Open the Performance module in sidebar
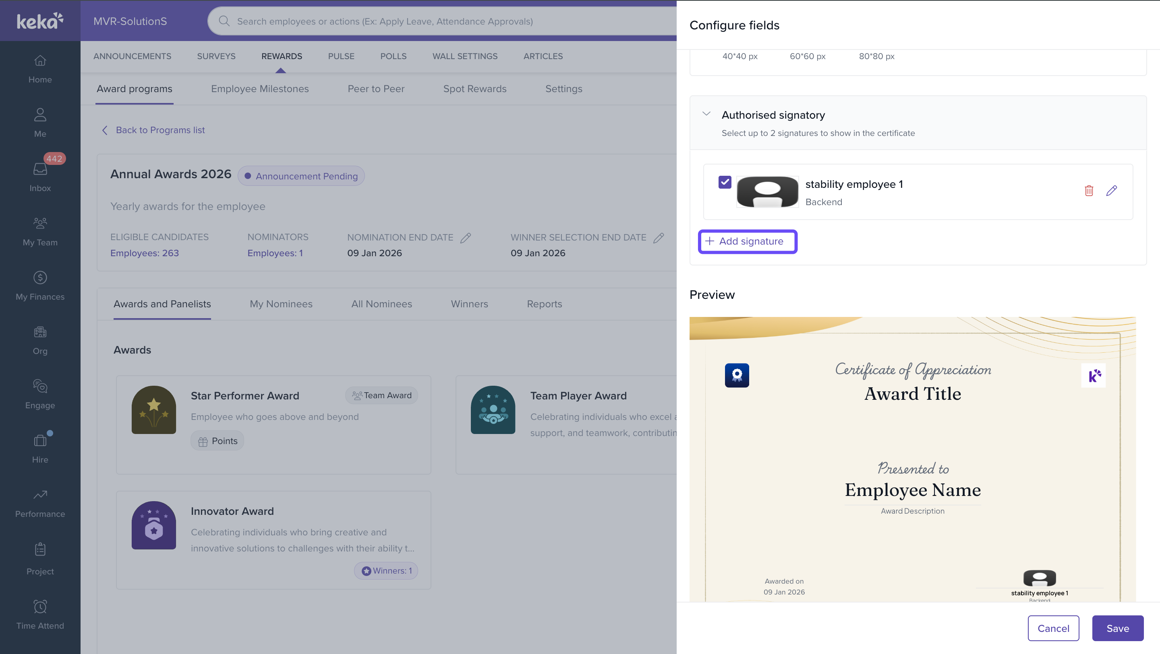The image size is (1160, 654). [40, 503]
